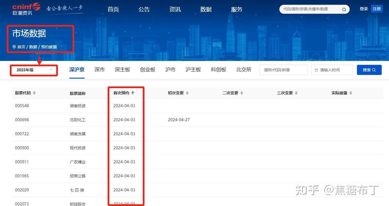The width and height of the screenshot is (389, 206).
Task: Select the 北交所 tab
Action: (244, 70)
